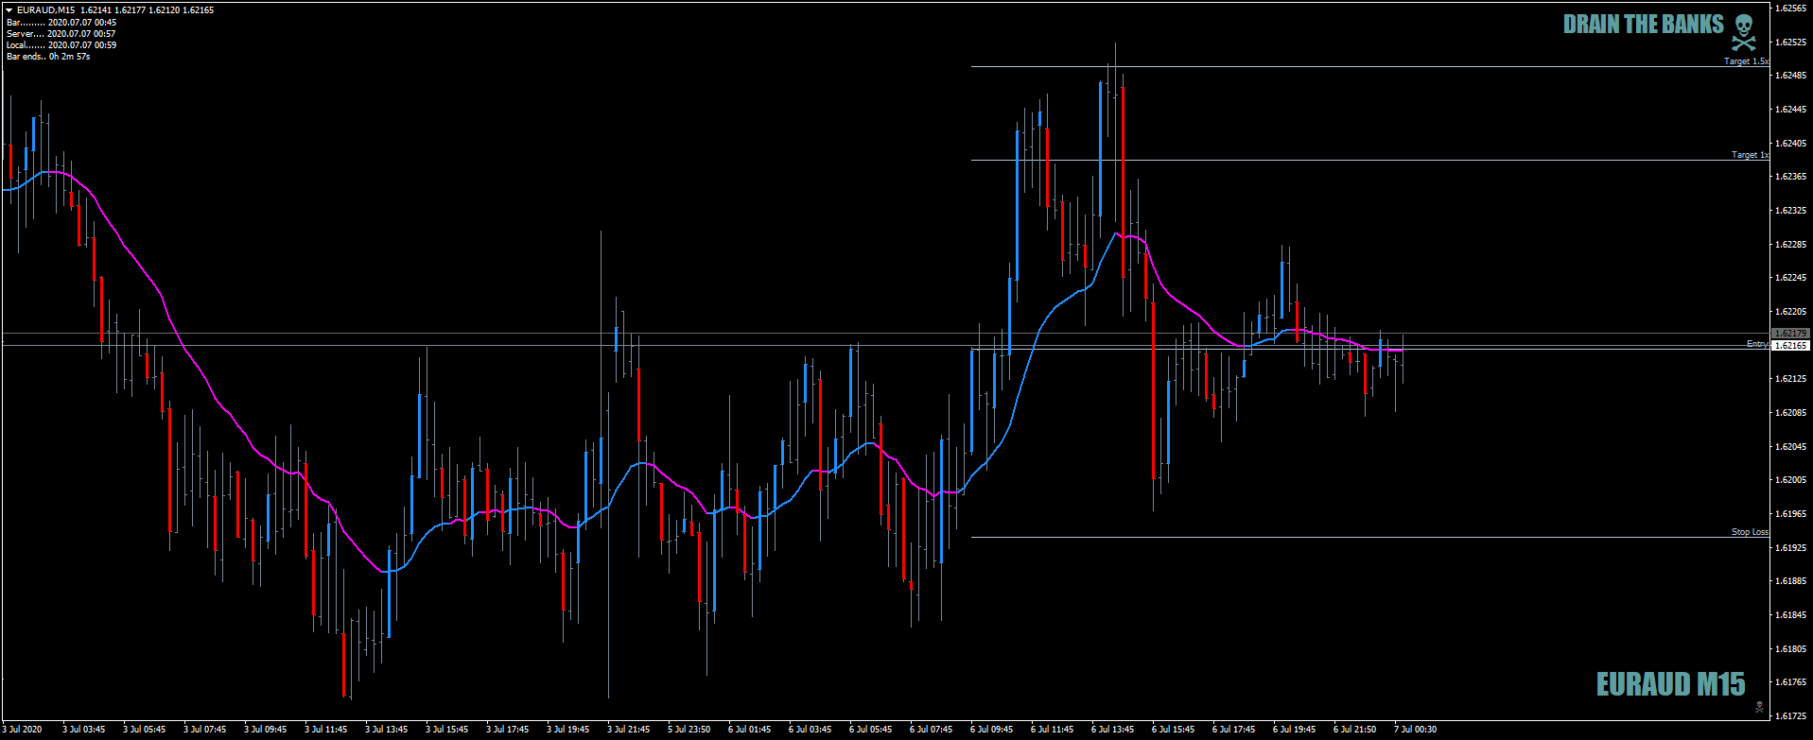The image size is (1813, 740).
Task: Click 1.61765 on the price scale
Action: 1792,682
